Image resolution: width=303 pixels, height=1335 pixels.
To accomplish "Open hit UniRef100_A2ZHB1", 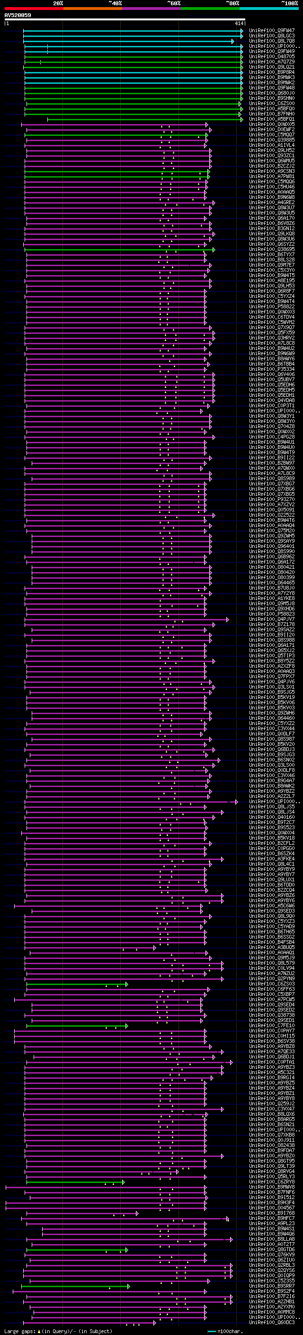I will click(272, 1301).
